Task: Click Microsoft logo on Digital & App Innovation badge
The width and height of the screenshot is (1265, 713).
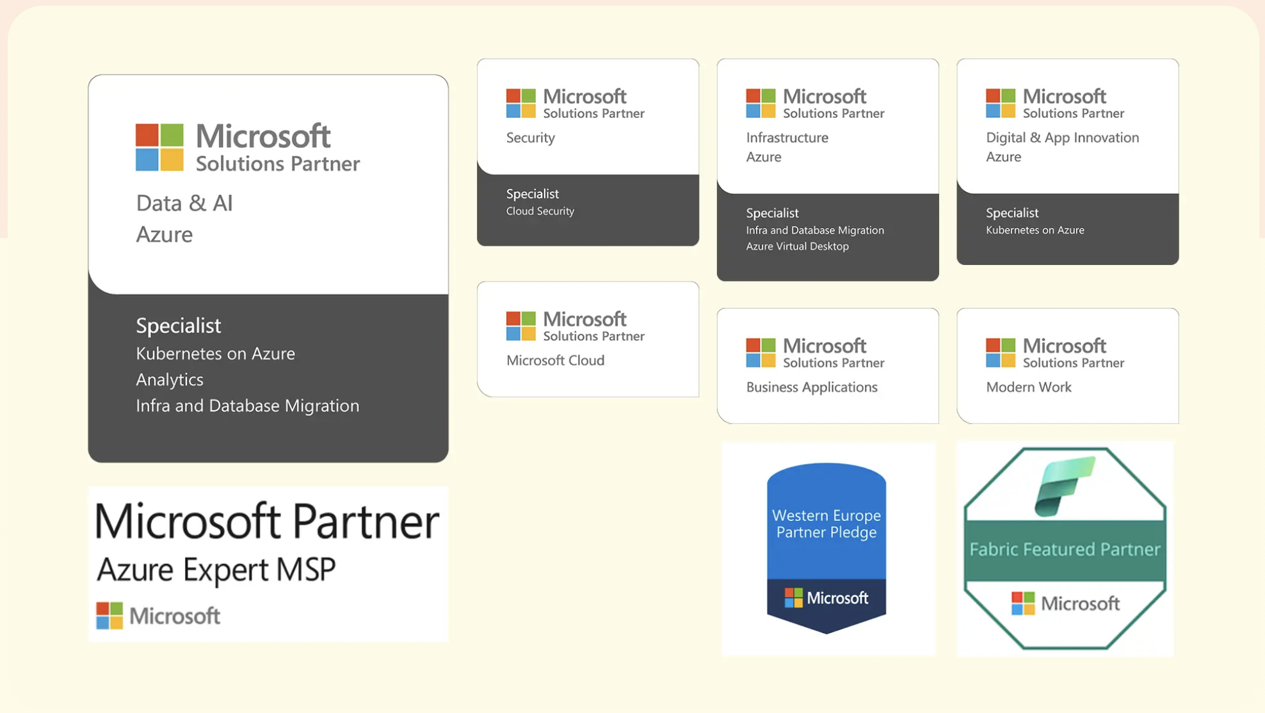Action: click(x=1000, y=103)
